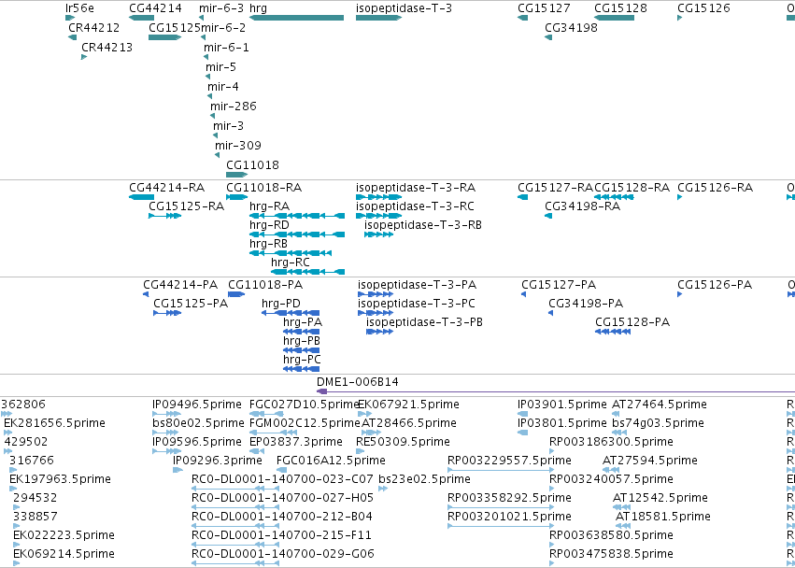Click the CR44212 gene label
The width and height of the screenshot is (795, 568).
[93, 27]
